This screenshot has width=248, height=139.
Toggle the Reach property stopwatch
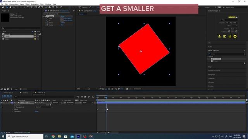pyautogui.click(x=47, y=23)
